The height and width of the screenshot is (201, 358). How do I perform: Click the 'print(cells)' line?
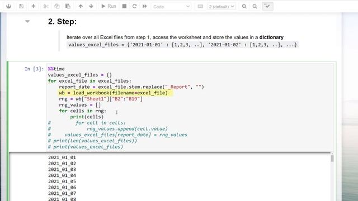(87, 117)
